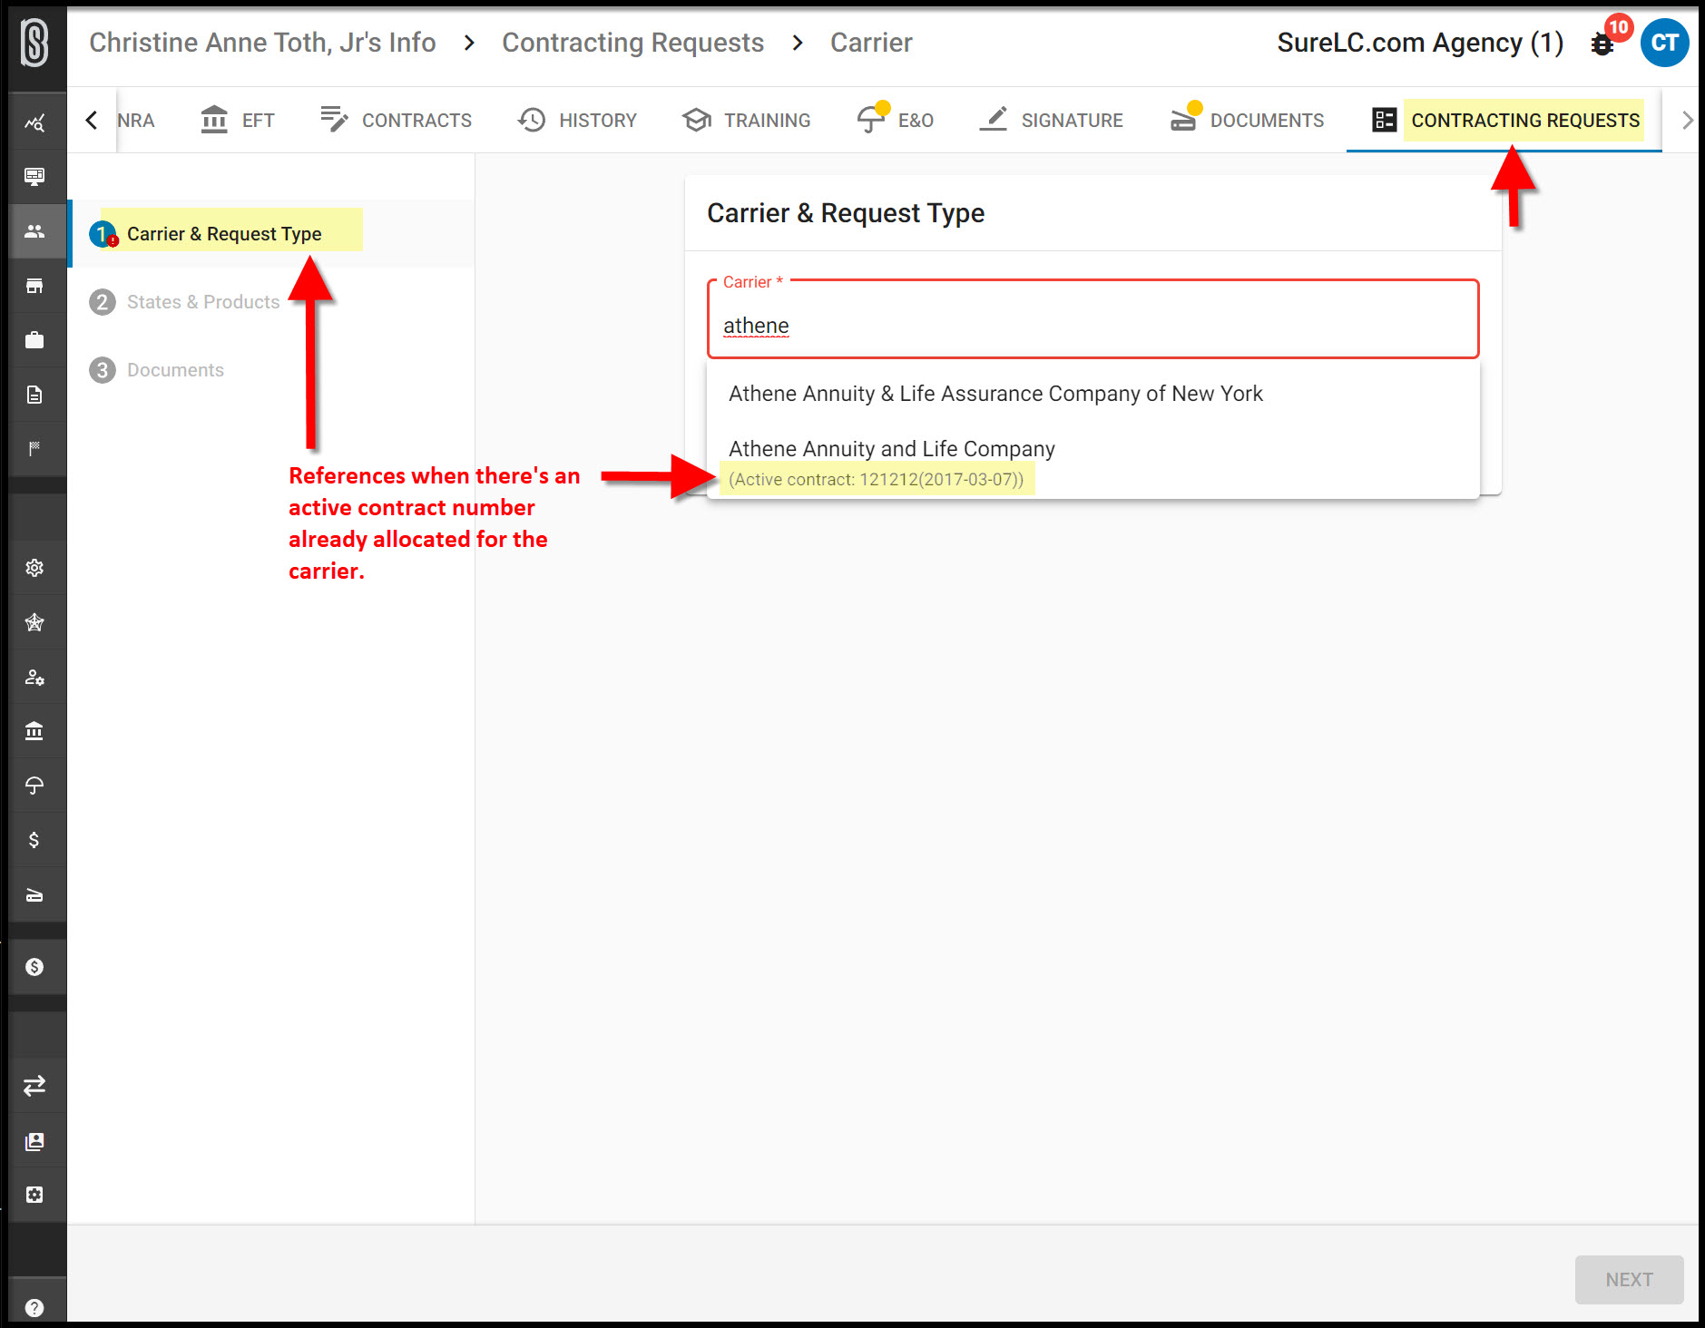
Task: Click the Contracting Requests breadcrumb link
Action: tap(632, 43)
